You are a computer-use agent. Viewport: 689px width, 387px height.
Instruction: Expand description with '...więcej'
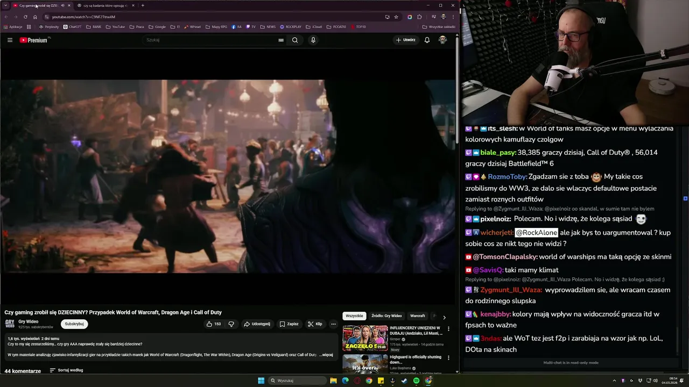(326, 355)
